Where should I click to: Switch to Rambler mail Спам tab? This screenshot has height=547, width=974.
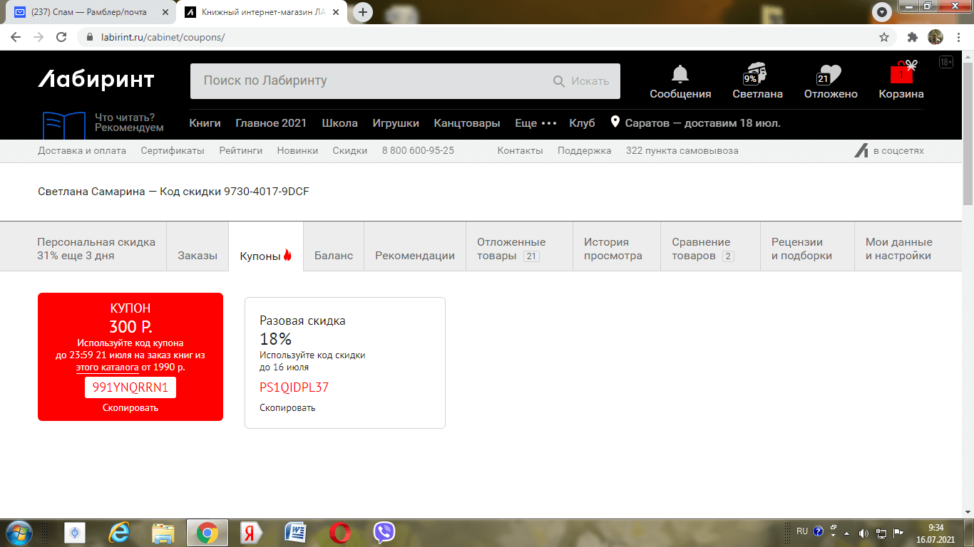point(91,12)
